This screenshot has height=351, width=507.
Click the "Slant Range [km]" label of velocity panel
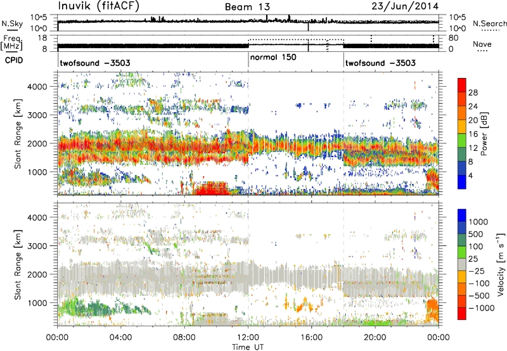(18, 265)
